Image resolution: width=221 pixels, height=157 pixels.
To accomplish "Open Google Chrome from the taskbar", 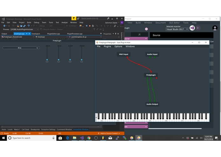I will pos(89,138).
